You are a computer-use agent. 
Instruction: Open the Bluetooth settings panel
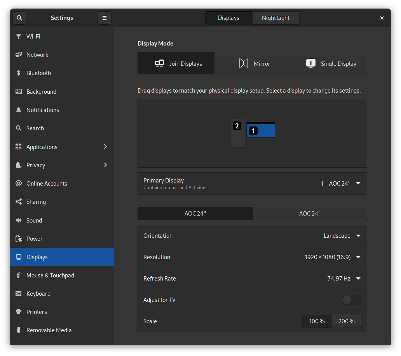[62, 73]
